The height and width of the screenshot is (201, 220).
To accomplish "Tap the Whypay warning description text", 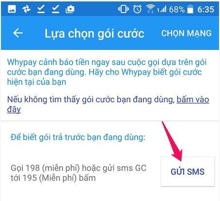I will coord(107,72).
